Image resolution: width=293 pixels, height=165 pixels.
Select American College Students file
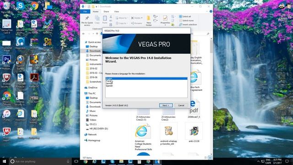click(x=143, y=137)
